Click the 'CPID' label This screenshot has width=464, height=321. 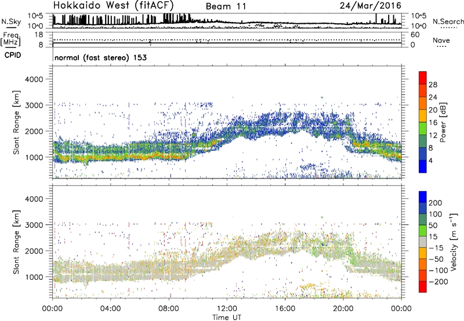coord(13,55)
